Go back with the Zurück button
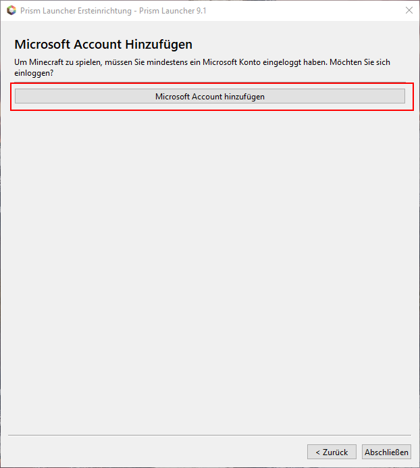This screenshot has height=468, width=420. 332,452
